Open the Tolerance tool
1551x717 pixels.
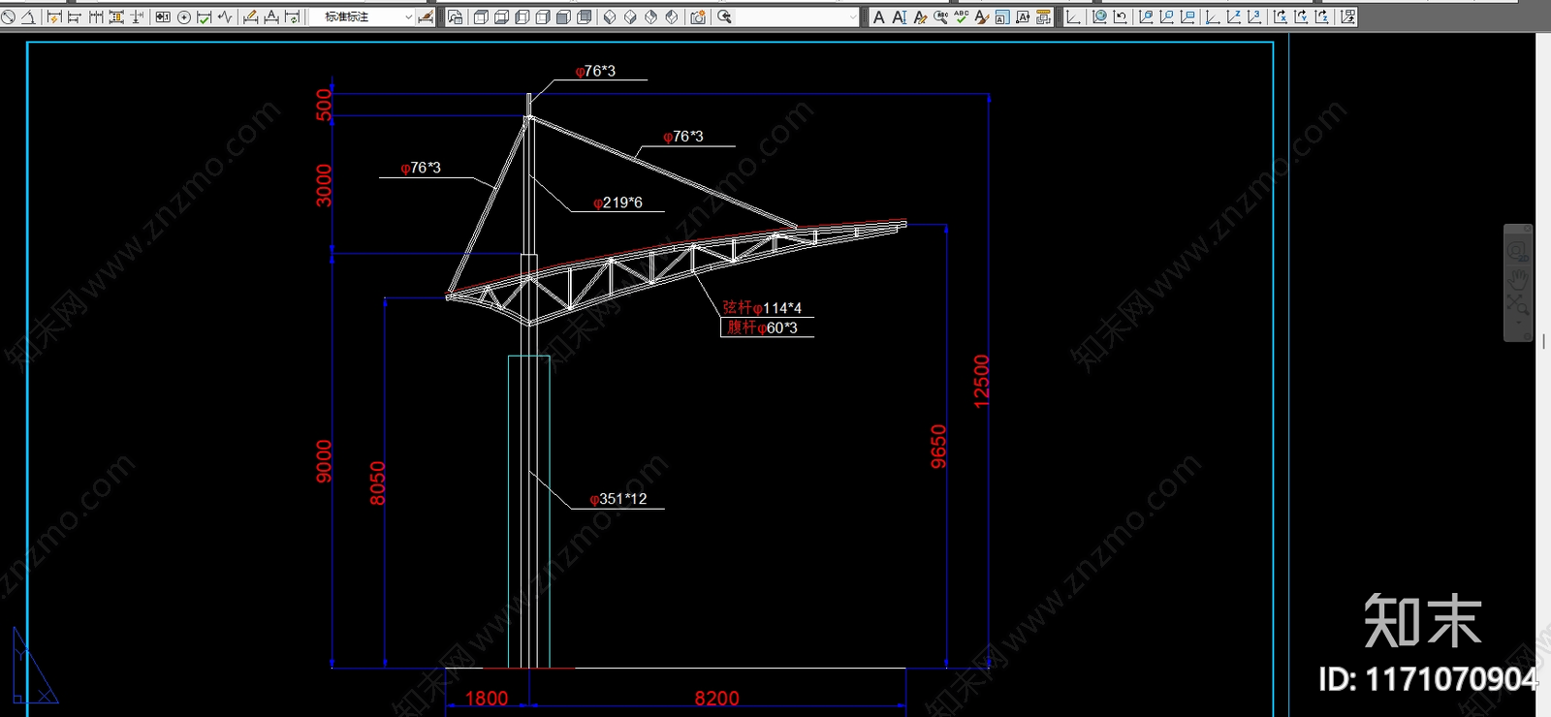163,16
